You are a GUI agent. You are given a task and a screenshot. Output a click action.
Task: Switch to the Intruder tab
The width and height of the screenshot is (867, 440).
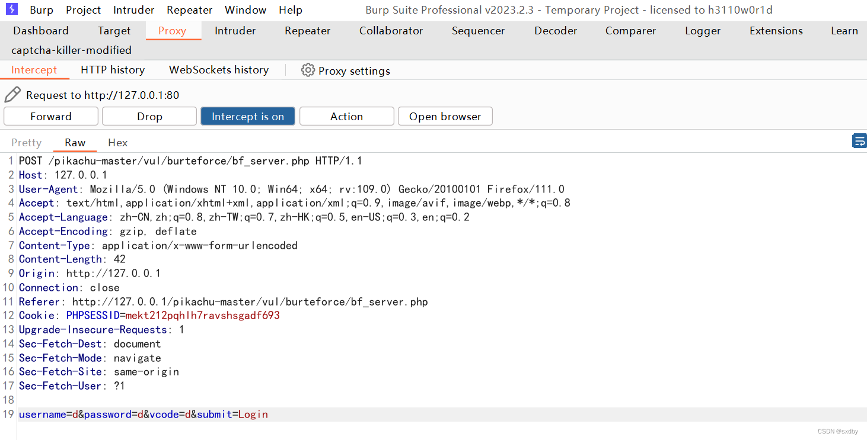click(235, 31)
